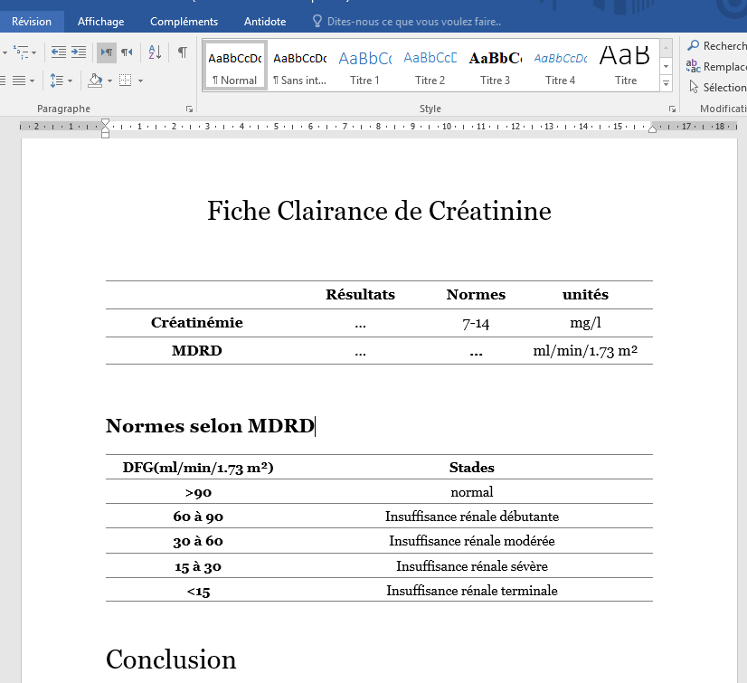
Task: Click the justify alignment icon
Action: [19, 81]
